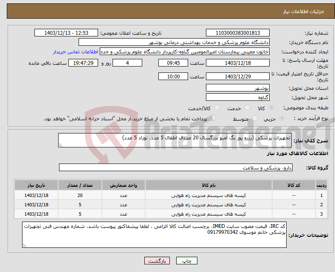Select the کالا radio button
This screenshot has width=335, height=272.
tap(271, 108)
